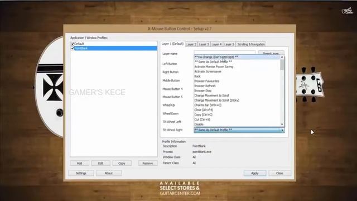357x201 pixels.
Task: Select Browser Stop option
Action: click(x=237, y=90)
